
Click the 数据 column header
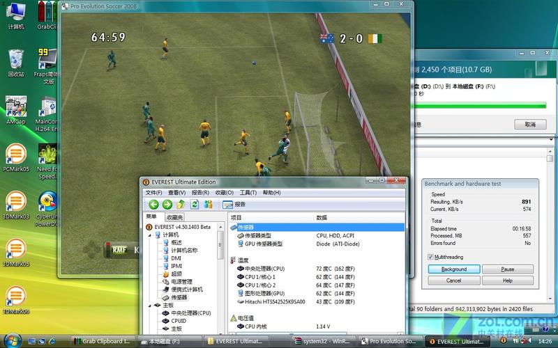[x=322, y=218]
